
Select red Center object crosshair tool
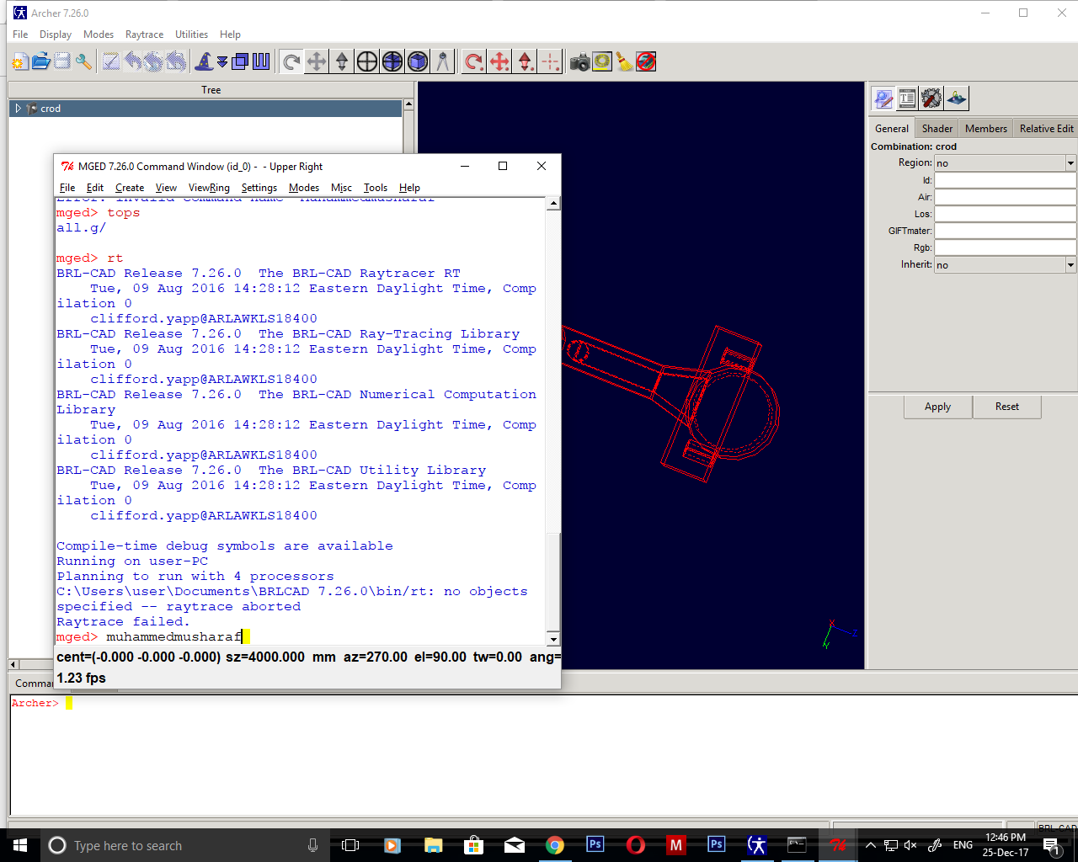550,61
